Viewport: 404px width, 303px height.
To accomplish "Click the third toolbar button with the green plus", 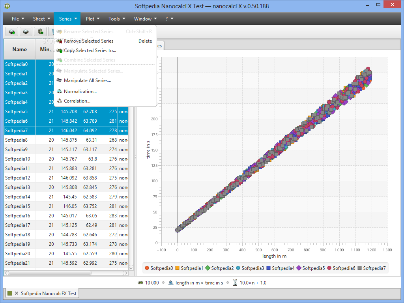I will pyautogui.click(x=41, y=32).
